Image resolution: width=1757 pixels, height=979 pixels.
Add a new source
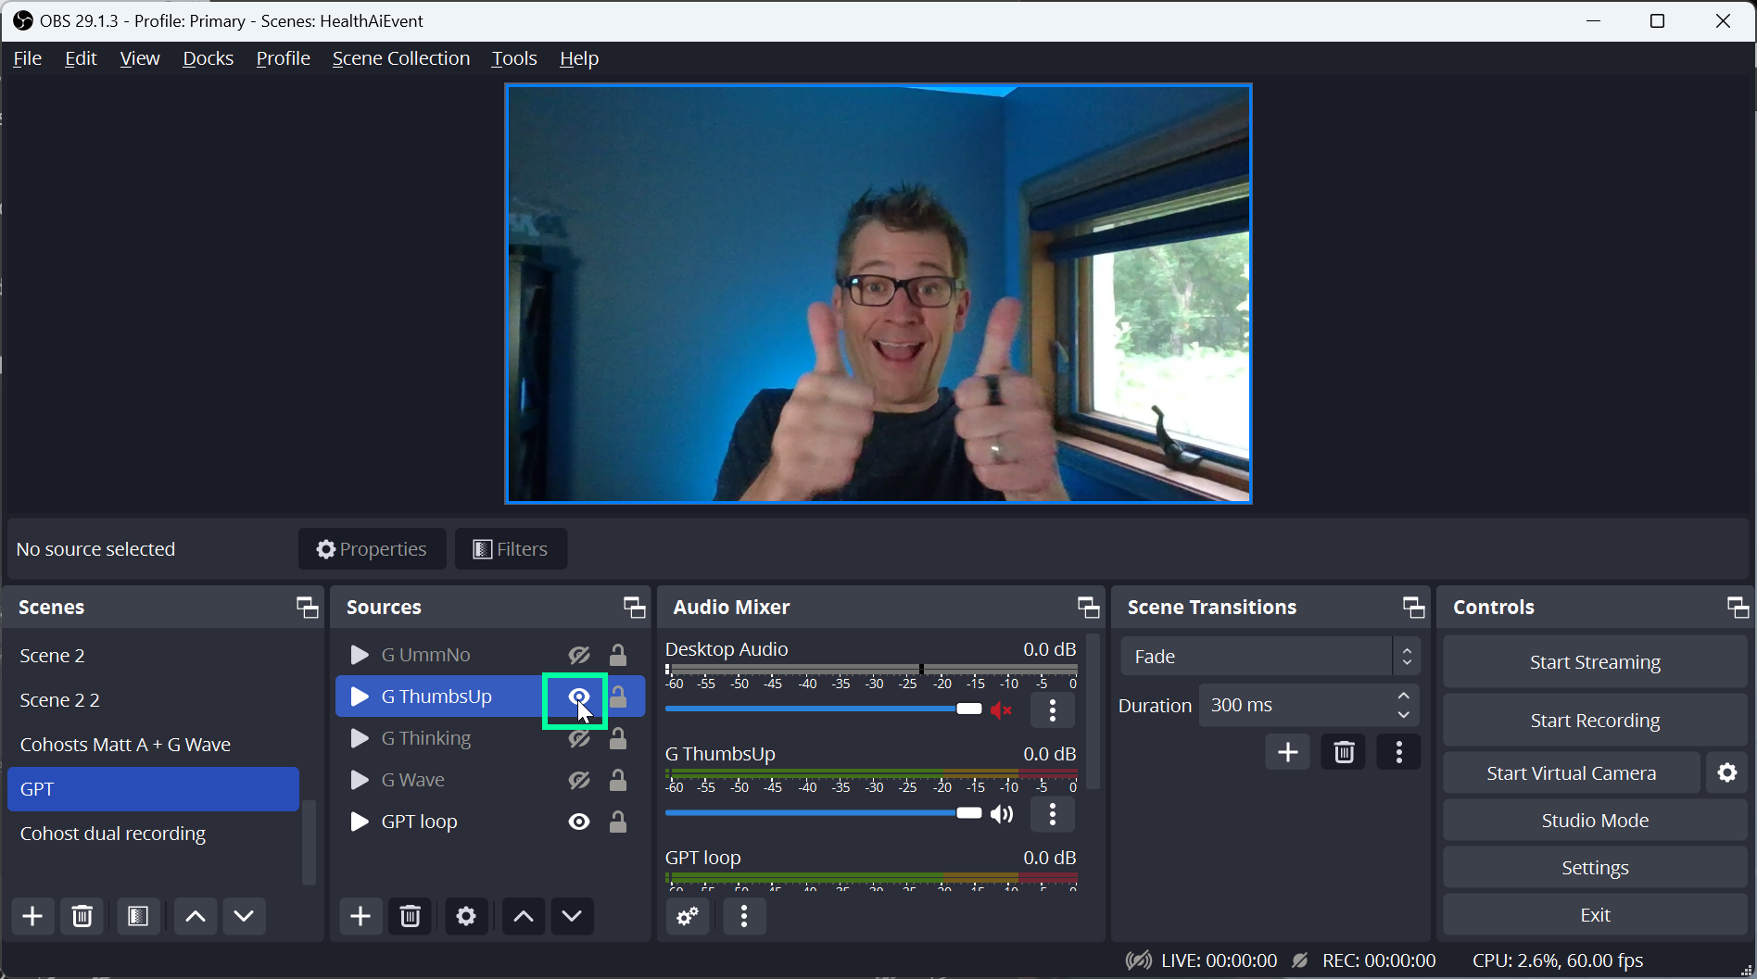[360, 916]
